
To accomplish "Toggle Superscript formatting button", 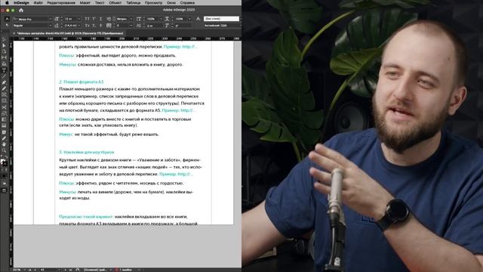I will 94,19.
